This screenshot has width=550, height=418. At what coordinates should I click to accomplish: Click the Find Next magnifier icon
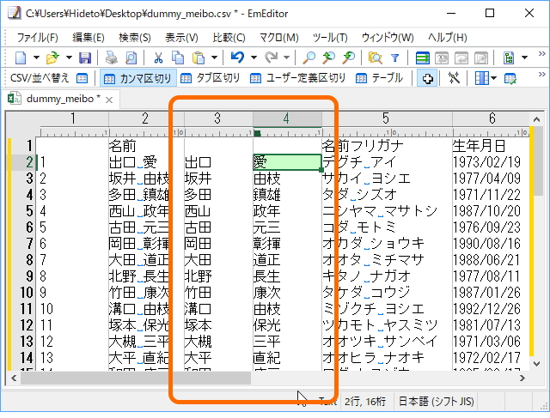[x=349, y=58]
